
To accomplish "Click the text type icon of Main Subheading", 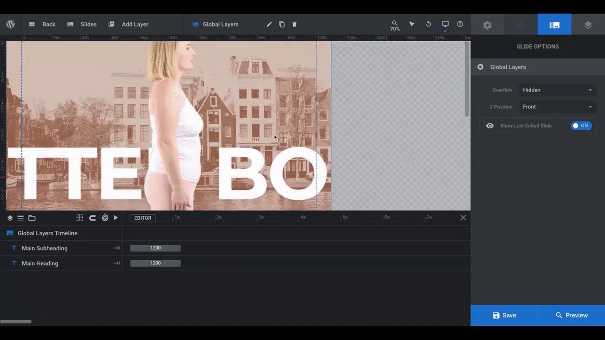I will [x=14, y=248].
